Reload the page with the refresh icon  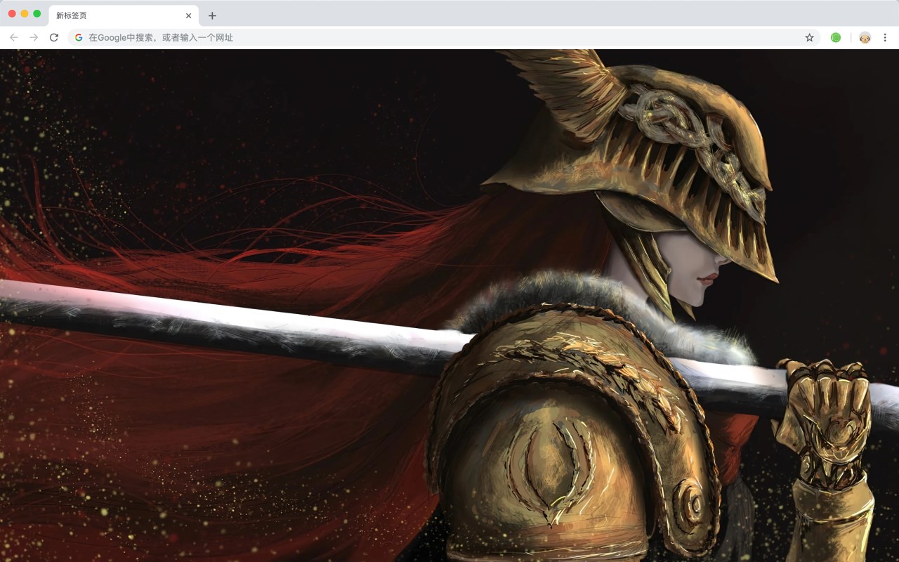pos(54,37)
